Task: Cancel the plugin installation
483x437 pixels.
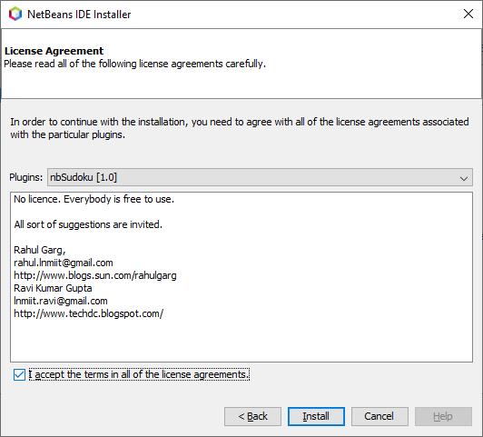Action: pos(379,416)
